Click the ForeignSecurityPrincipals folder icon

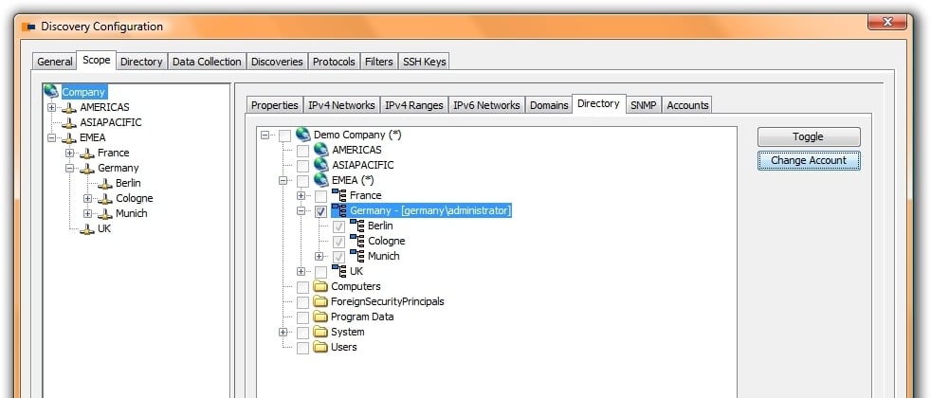click(x=320, y=301)
